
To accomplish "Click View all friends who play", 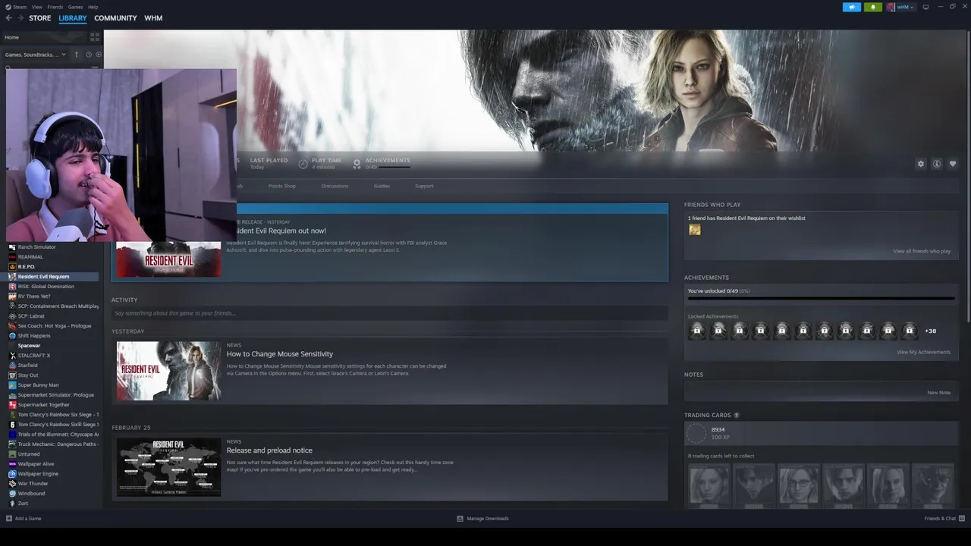I will [922, 251].
